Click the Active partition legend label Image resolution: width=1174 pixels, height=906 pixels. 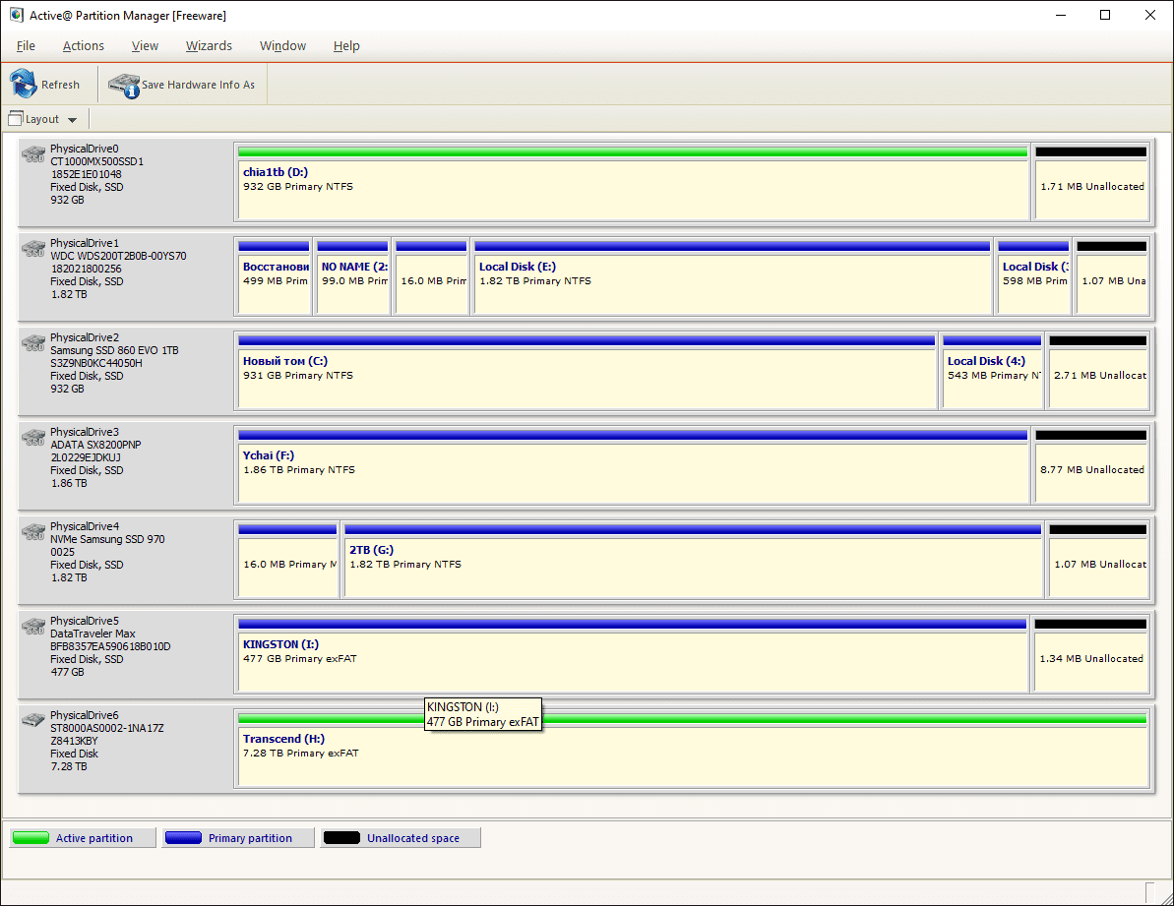94,838
